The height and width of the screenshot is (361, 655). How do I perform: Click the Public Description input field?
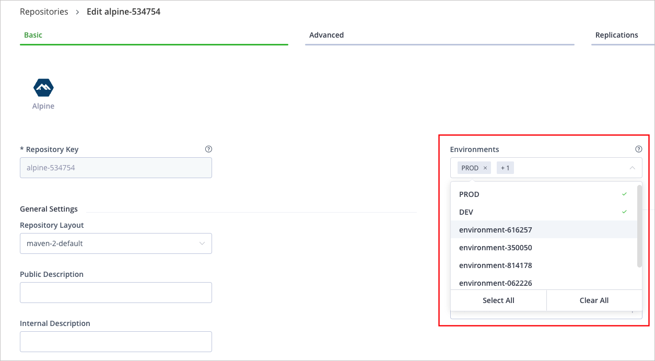115,293
